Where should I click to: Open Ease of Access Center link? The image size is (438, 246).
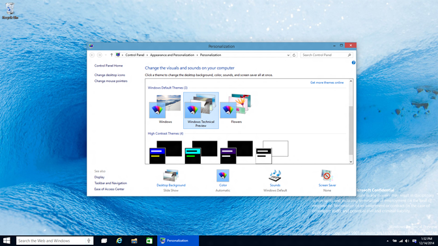(109, 189)
